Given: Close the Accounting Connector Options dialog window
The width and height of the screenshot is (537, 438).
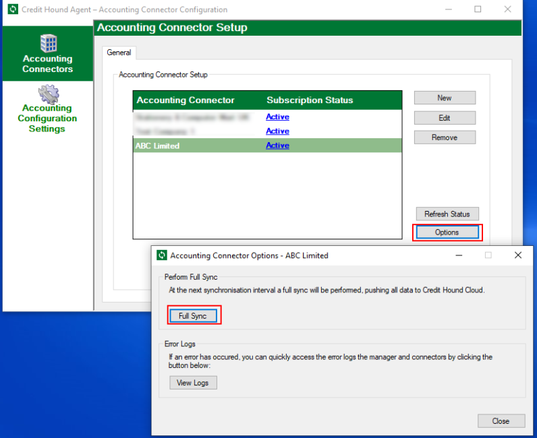Looking at the screenshot, I should pos(518,255).
